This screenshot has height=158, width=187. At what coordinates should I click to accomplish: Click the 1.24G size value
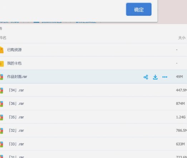pyautogui.click(x=181, y=117)
